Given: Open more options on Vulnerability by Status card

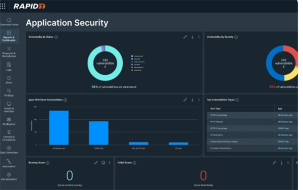Looking at the screenshot, I should pyautogui.click(x=199, y=37).
